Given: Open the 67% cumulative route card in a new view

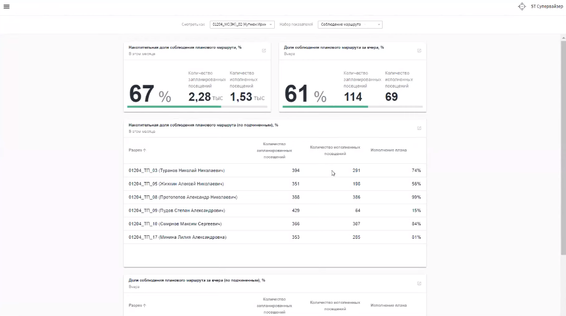Looking at the screenshot, I should [x=264, y=50].
